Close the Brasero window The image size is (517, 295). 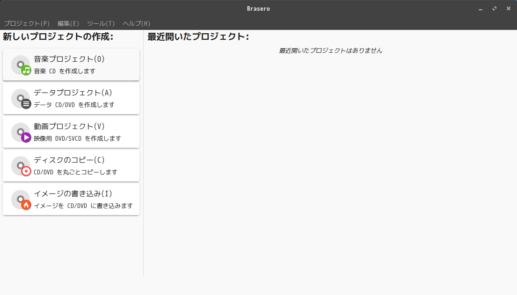(x=509, y=8)
